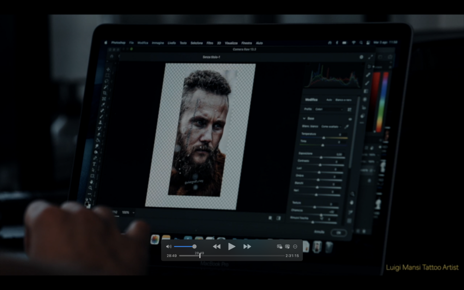Open the Visualizza menu
Image resolution: width=464 pixels, height=290 pixels.
coord(231,43)
